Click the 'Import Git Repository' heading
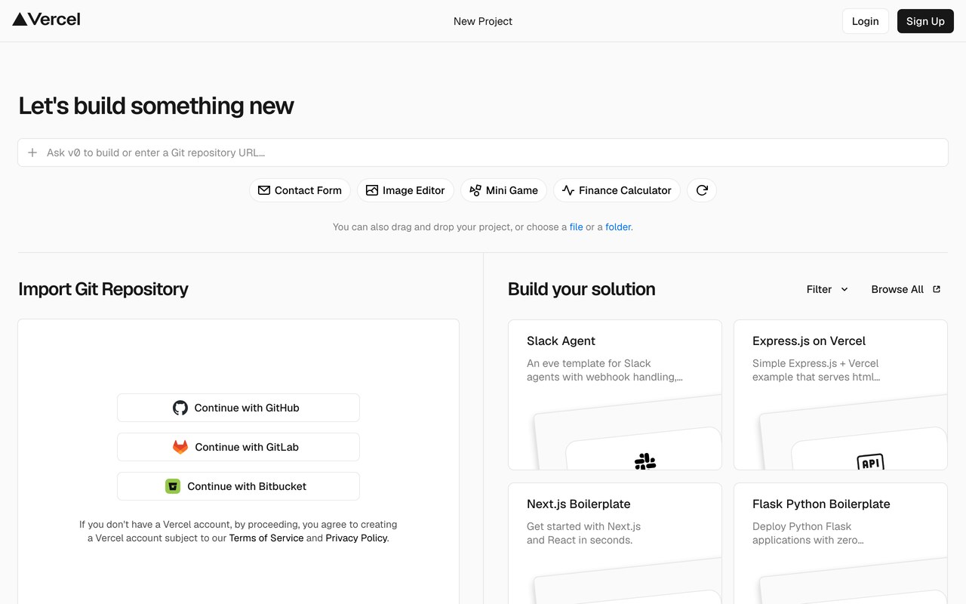Image resolution: width=966 pixels, height=604 pixels. tap(103, 289)
